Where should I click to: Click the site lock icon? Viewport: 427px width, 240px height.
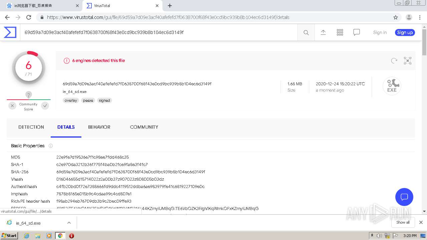(x=42, y=17)
